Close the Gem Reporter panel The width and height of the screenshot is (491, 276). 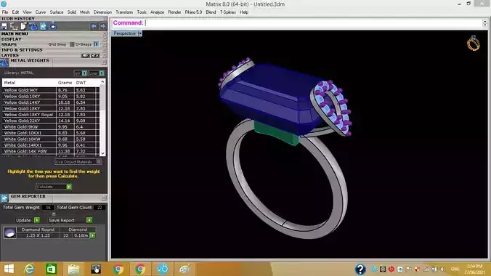coord(104,198)
